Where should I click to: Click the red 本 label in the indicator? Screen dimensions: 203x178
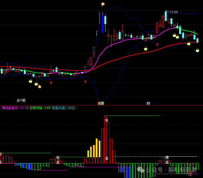tap(190, 164)
